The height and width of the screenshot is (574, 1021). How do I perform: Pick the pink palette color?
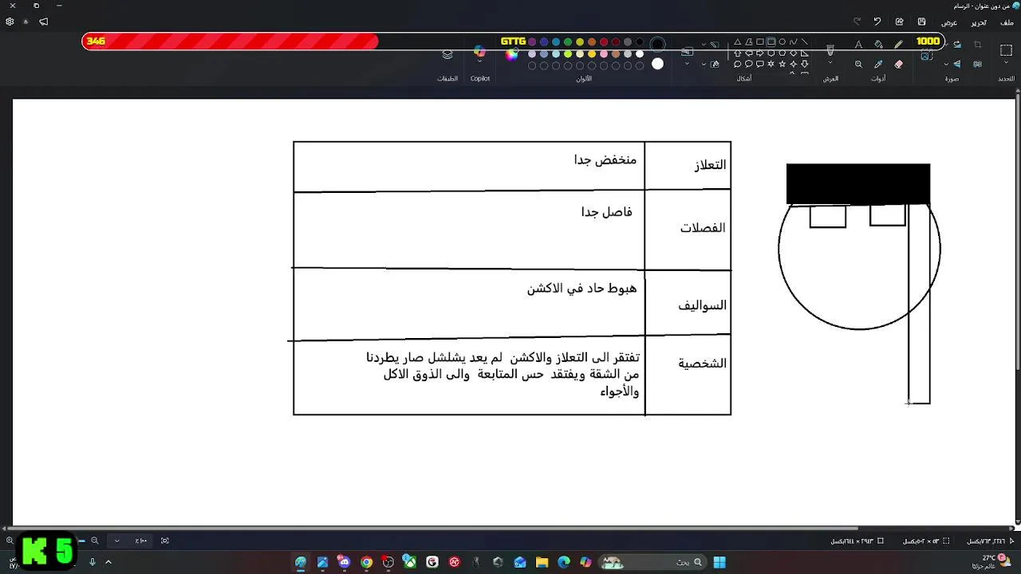click(604, 54)
